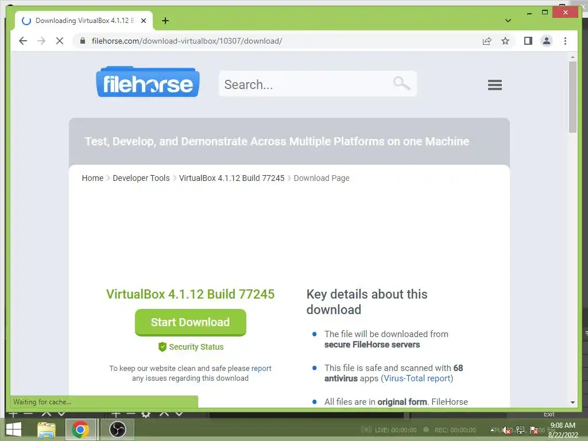Go to Home breadcrumb
The width and height of the screenshot is (588, 441).
(92, 178)
